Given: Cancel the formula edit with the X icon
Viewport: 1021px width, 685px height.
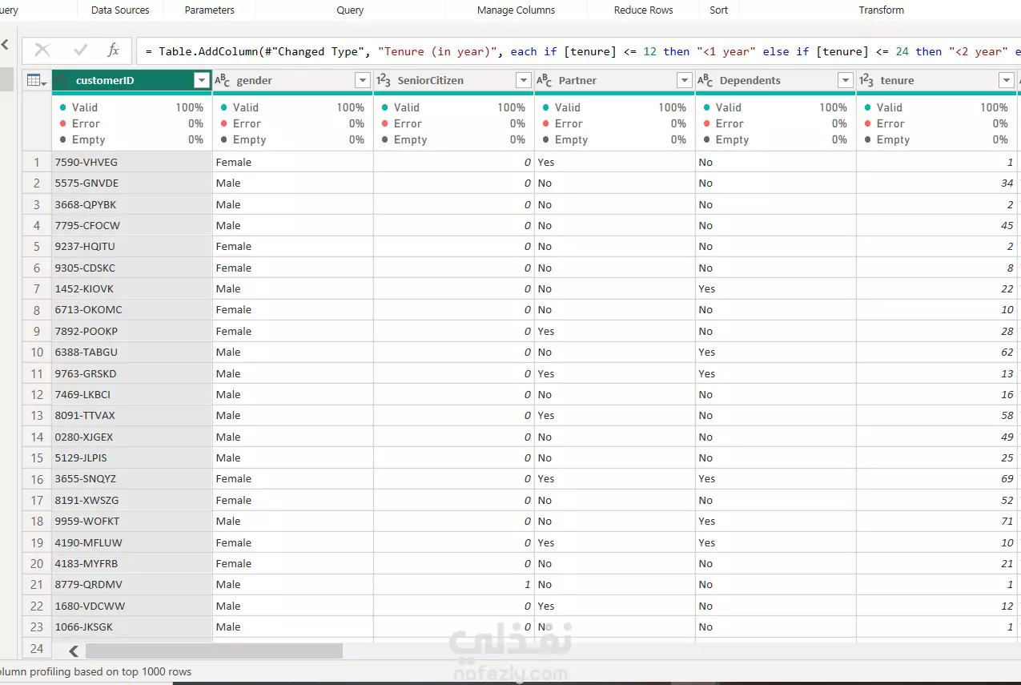Looking at the screenshot, I should [x=42, y=50].
